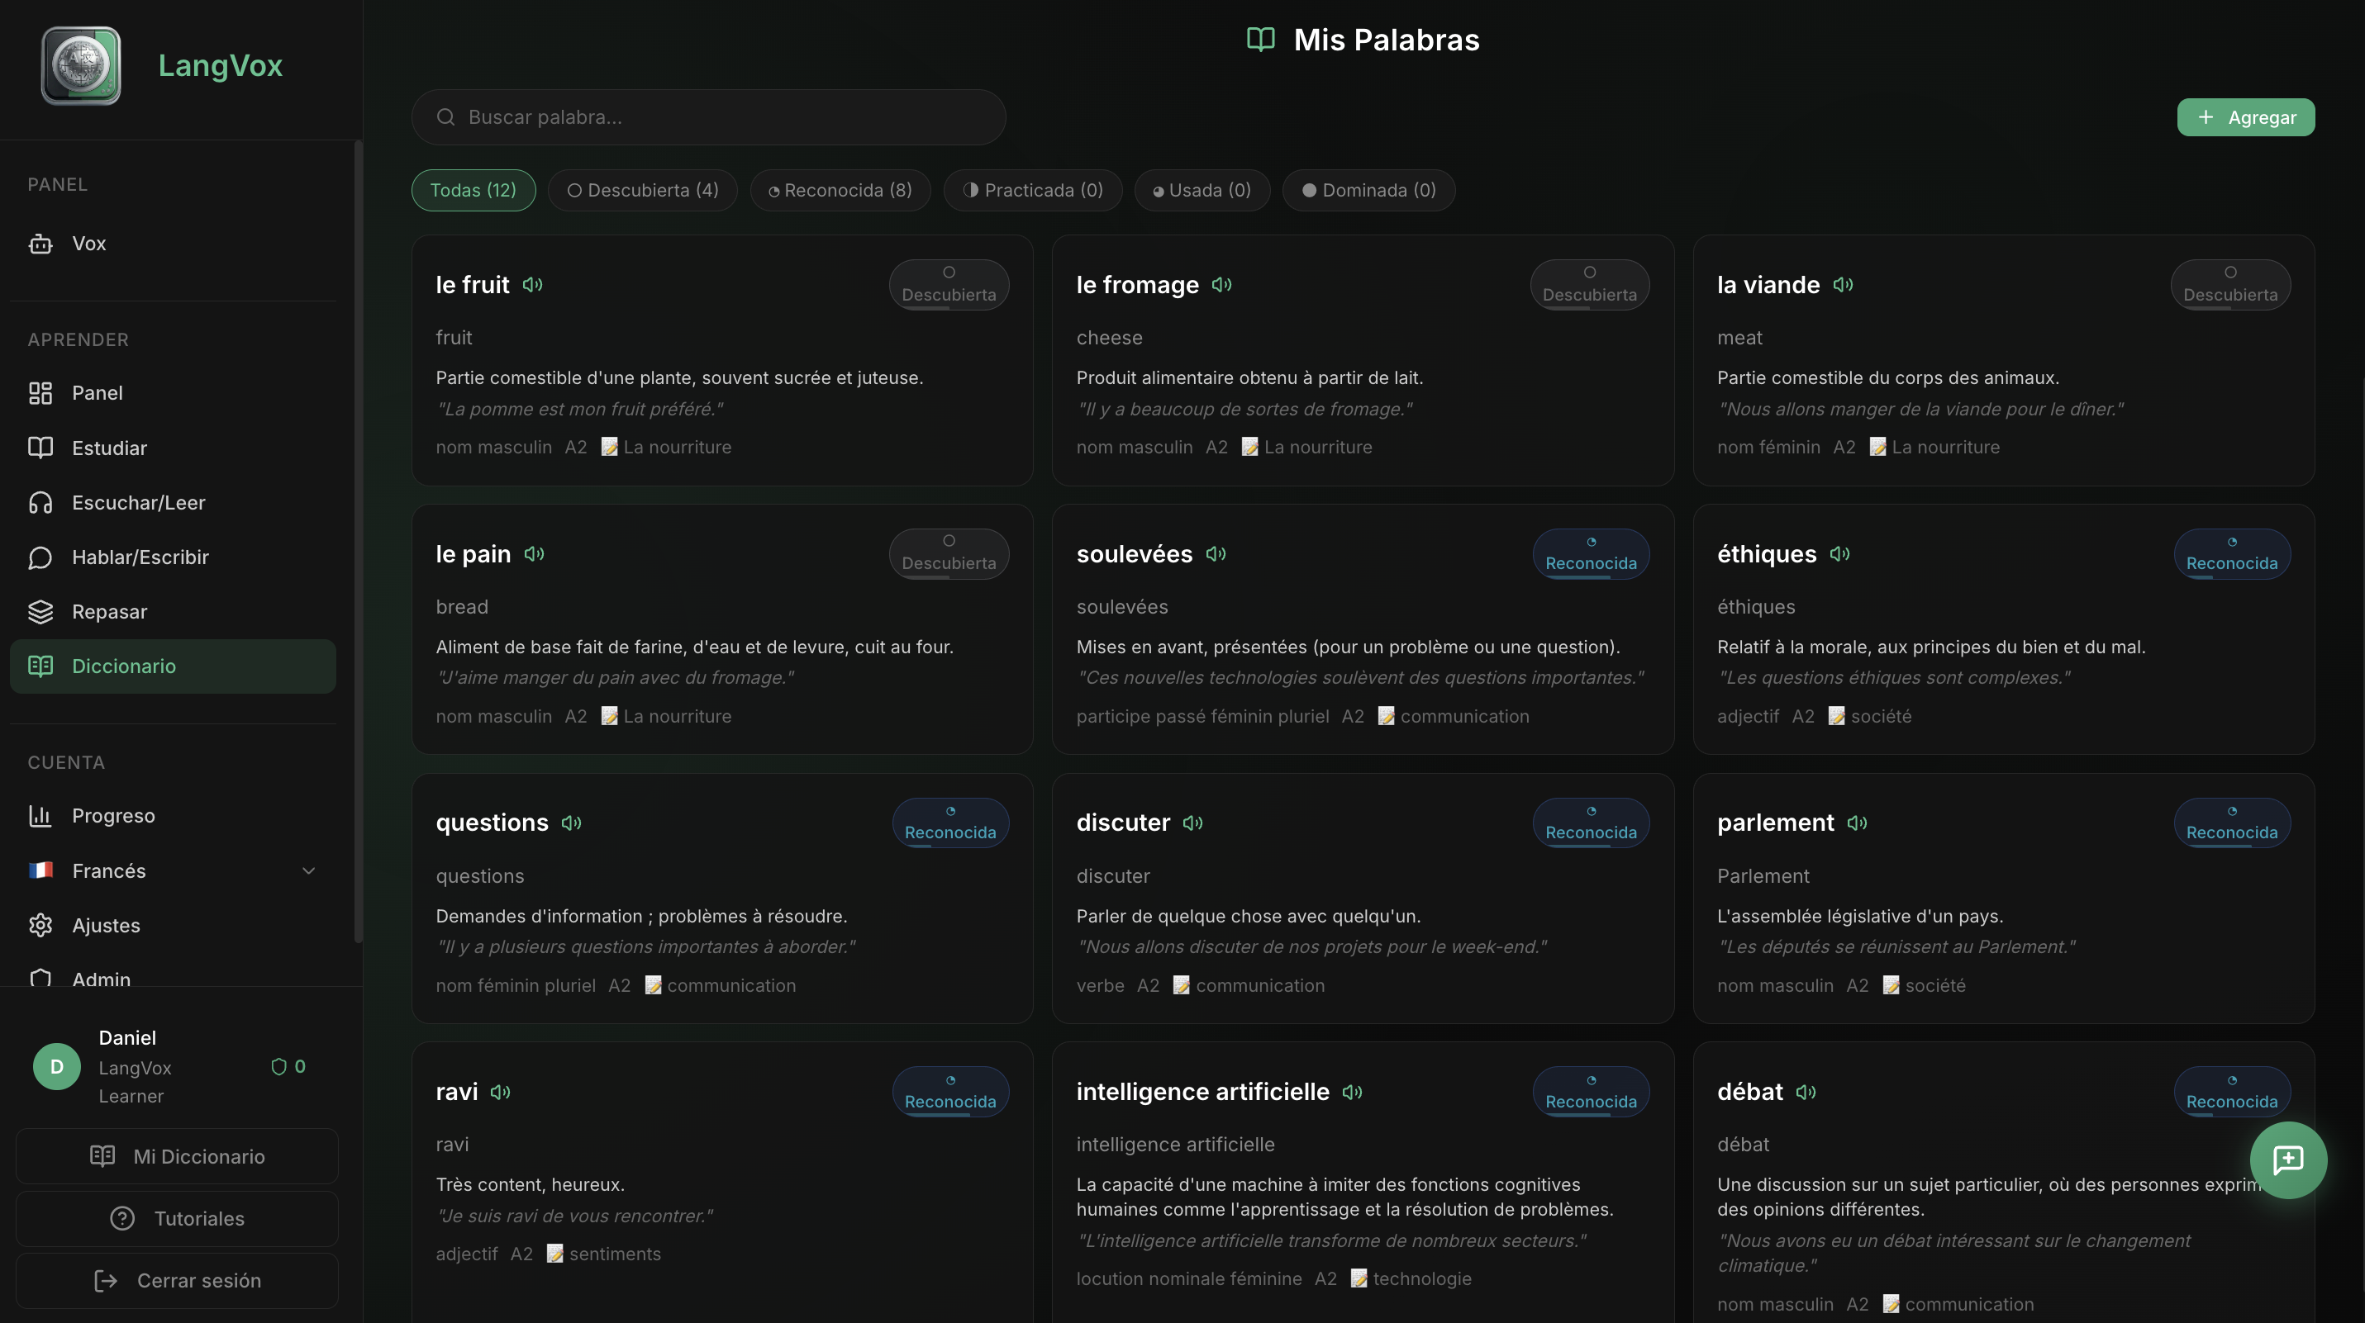2365x1323 pixels.
Task: Click the Ajustes gear icon
Action: point(40,925)
